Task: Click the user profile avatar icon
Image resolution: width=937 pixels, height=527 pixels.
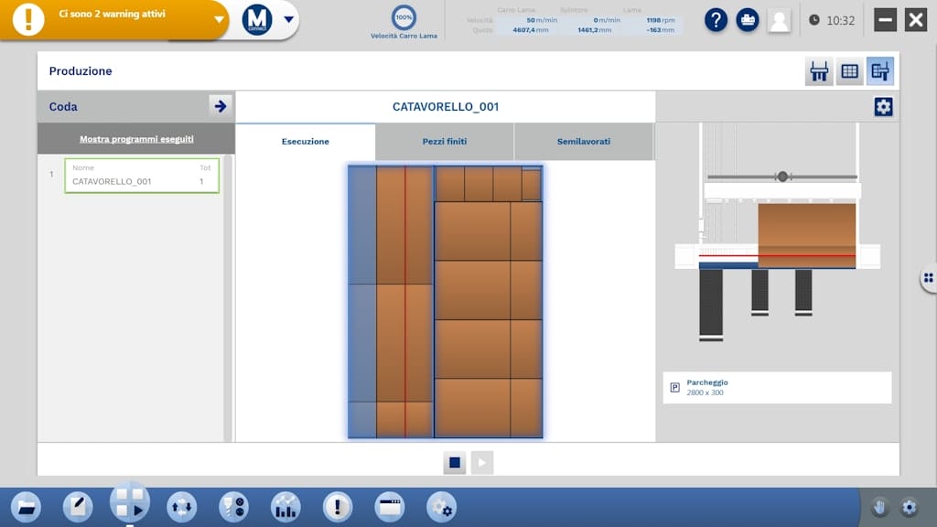Action: (779, 20)
